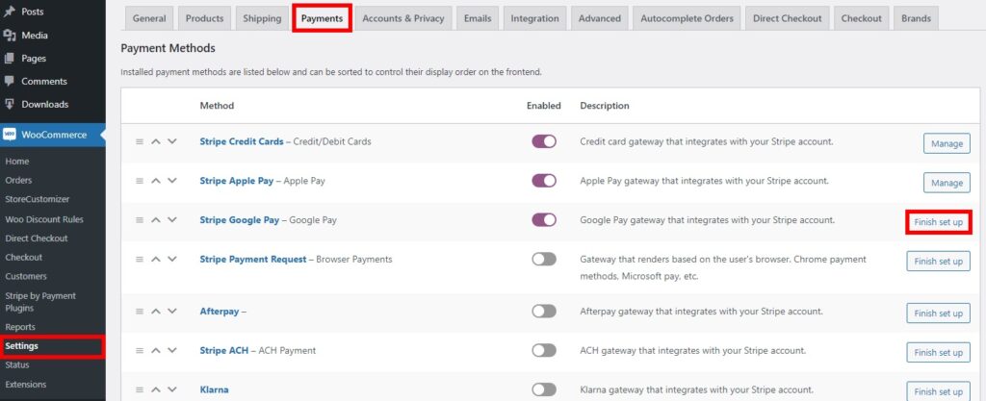Switch to the Shipping tab
The width and height of the screenshot is (986, 401).
tap(262, 18)
